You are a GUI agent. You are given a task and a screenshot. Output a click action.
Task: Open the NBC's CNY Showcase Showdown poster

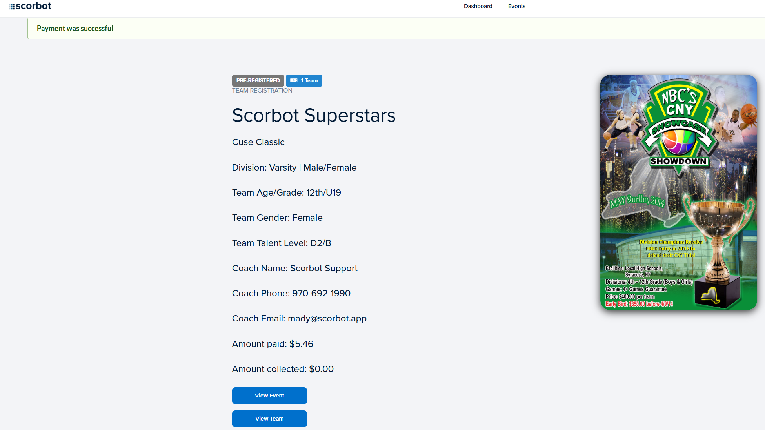click(678, 192)
